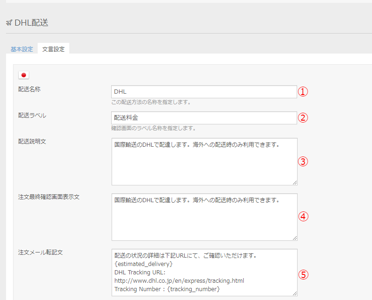
Task: Click the airplane icon beside DHL配送 heading
Action: point(9,23)
